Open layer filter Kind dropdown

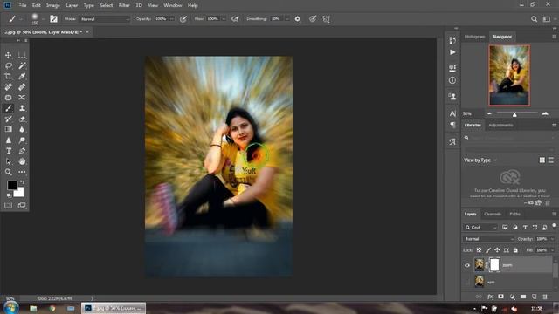tap(481, 227)
